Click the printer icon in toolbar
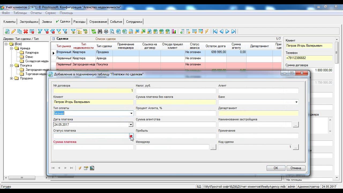Image resolution: width=343 pixels, height=193 pixels. click(x=106, y=31)
